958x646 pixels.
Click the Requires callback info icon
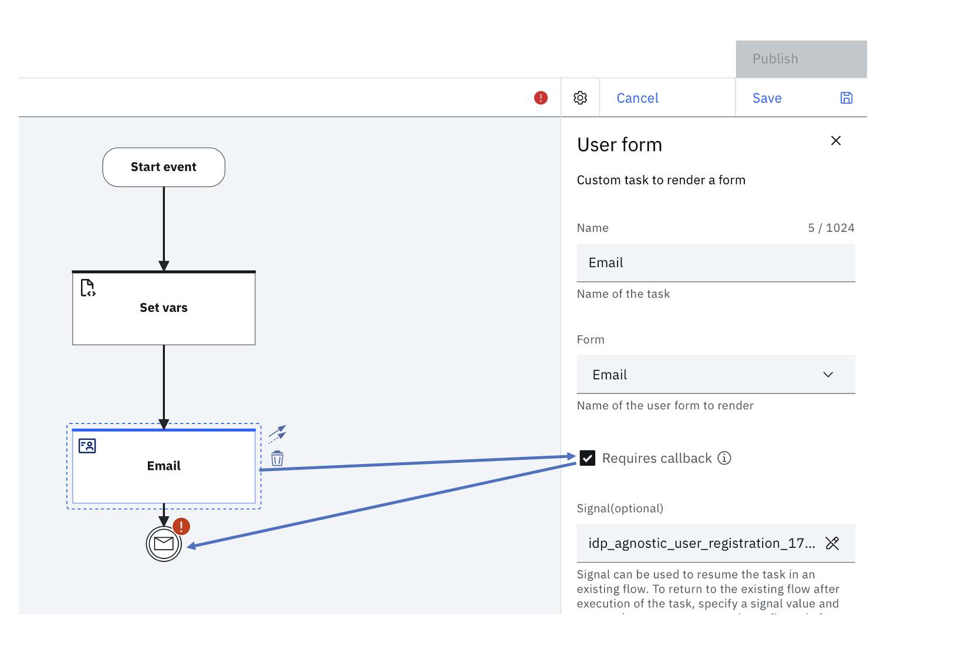click(724, 458)
